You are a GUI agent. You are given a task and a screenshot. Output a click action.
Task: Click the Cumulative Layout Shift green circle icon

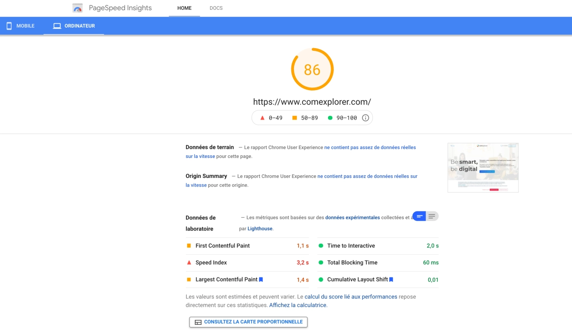tap(321, 280)
